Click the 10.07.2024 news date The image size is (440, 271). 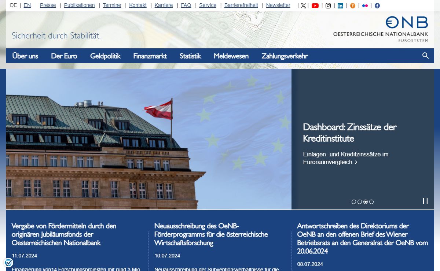pos(167,256)
